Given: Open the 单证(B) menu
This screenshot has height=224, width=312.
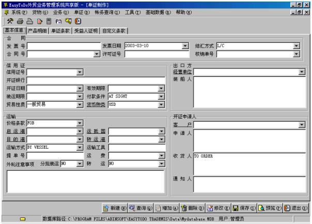Looking at the screenshot, I should (x=82, y=12).
